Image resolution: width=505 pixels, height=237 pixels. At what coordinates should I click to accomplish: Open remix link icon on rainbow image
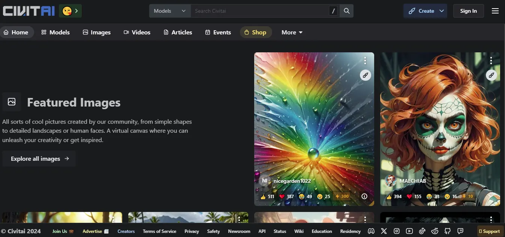tap(365, 75)
